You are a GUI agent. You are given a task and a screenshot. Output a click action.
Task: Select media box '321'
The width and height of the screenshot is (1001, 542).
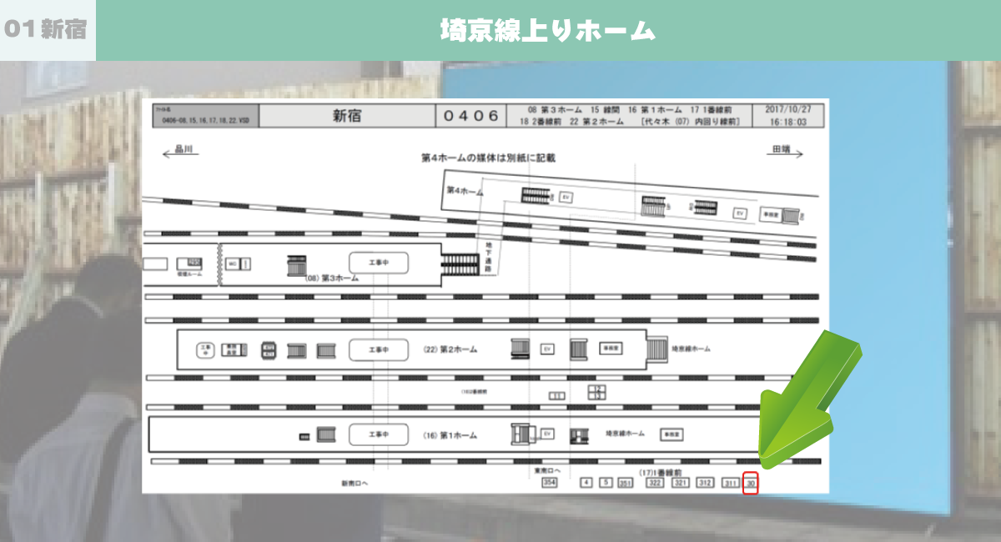pos(681,483)
